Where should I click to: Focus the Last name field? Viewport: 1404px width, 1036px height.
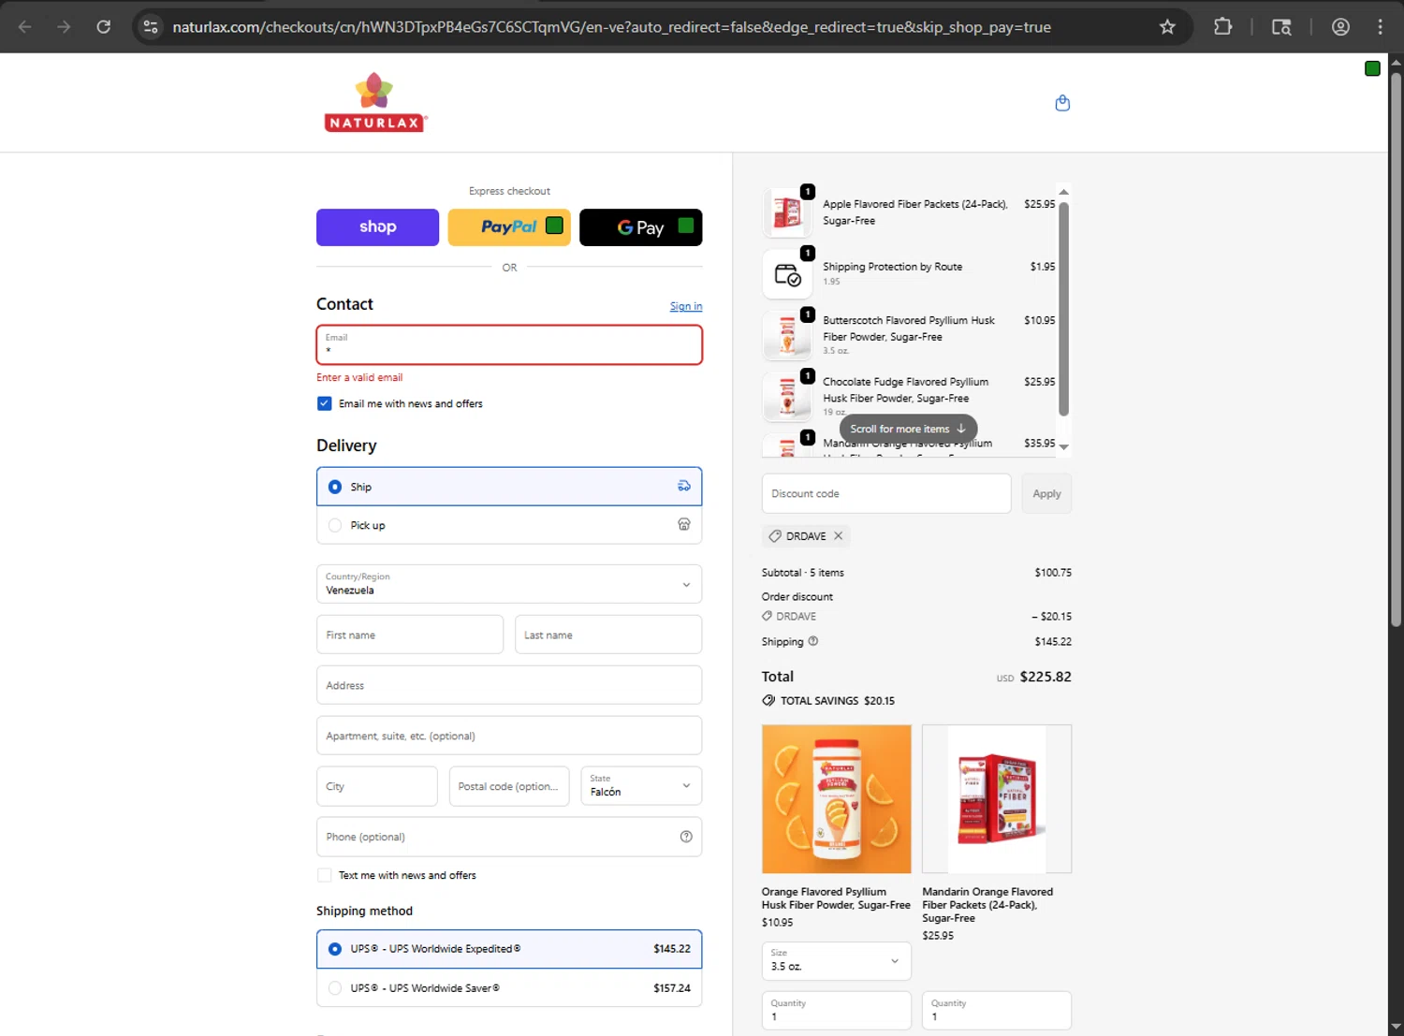[608, 635]
